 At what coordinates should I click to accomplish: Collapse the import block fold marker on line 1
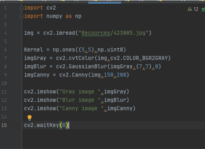(x=21, y=8)
